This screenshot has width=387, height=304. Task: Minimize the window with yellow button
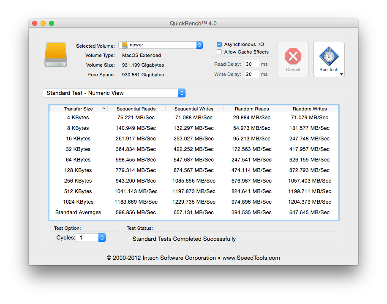[x=43, y=23]
